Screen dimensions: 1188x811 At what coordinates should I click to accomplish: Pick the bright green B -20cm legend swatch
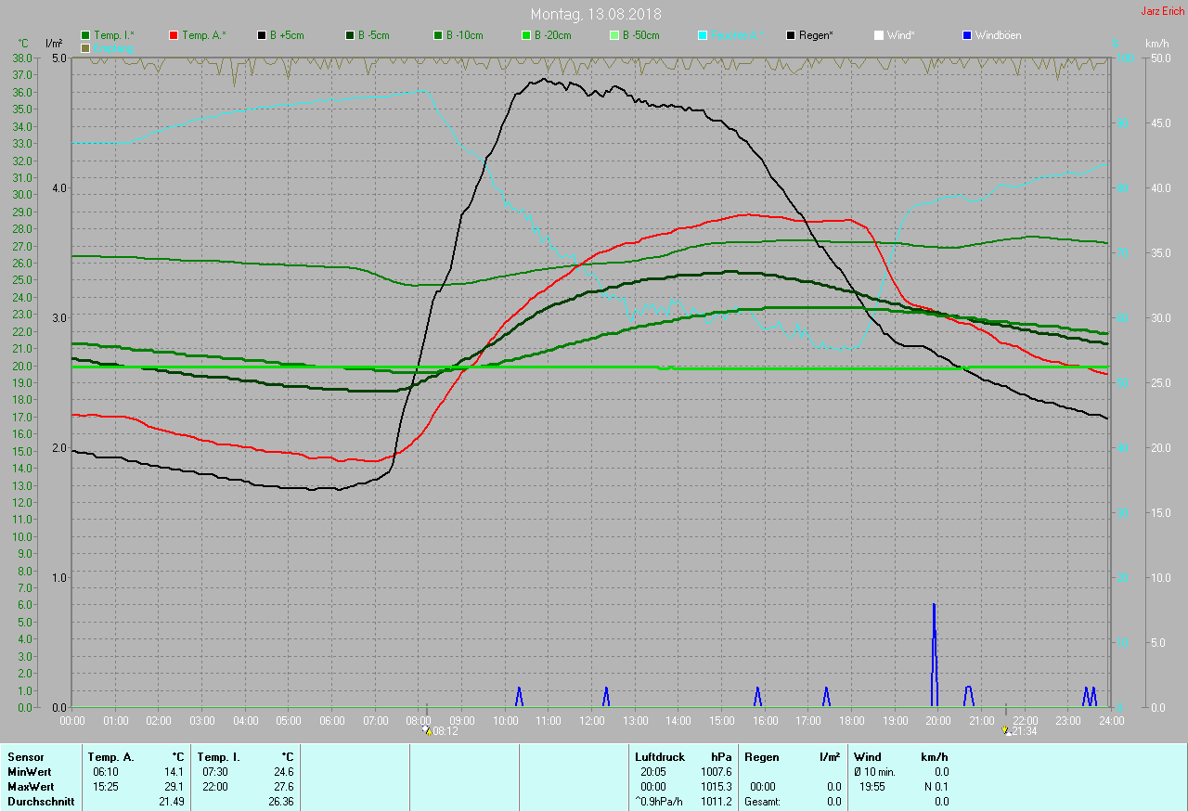point(525,35)
